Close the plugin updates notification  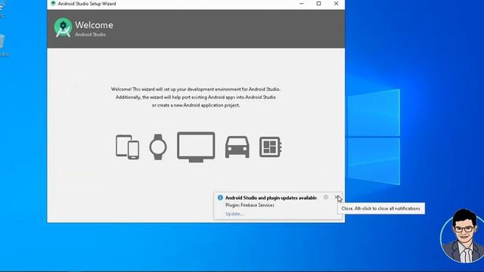[x=337, y=197]
